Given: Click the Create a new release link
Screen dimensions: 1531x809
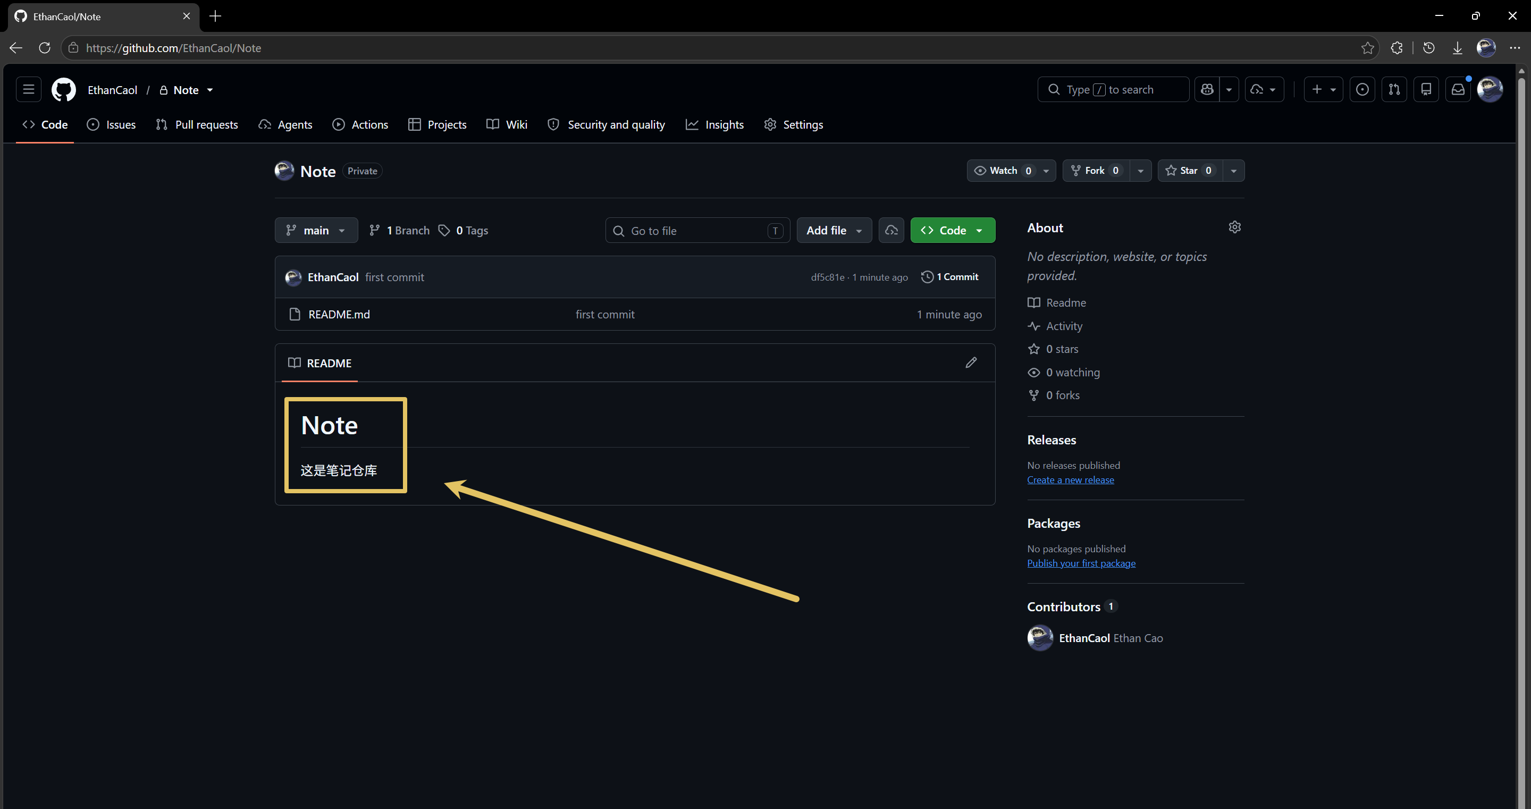Looking at the screenshot, I should coord(1071,481).
